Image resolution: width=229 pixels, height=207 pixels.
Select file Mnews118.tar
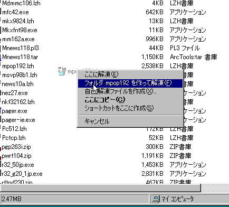point(20,57)
